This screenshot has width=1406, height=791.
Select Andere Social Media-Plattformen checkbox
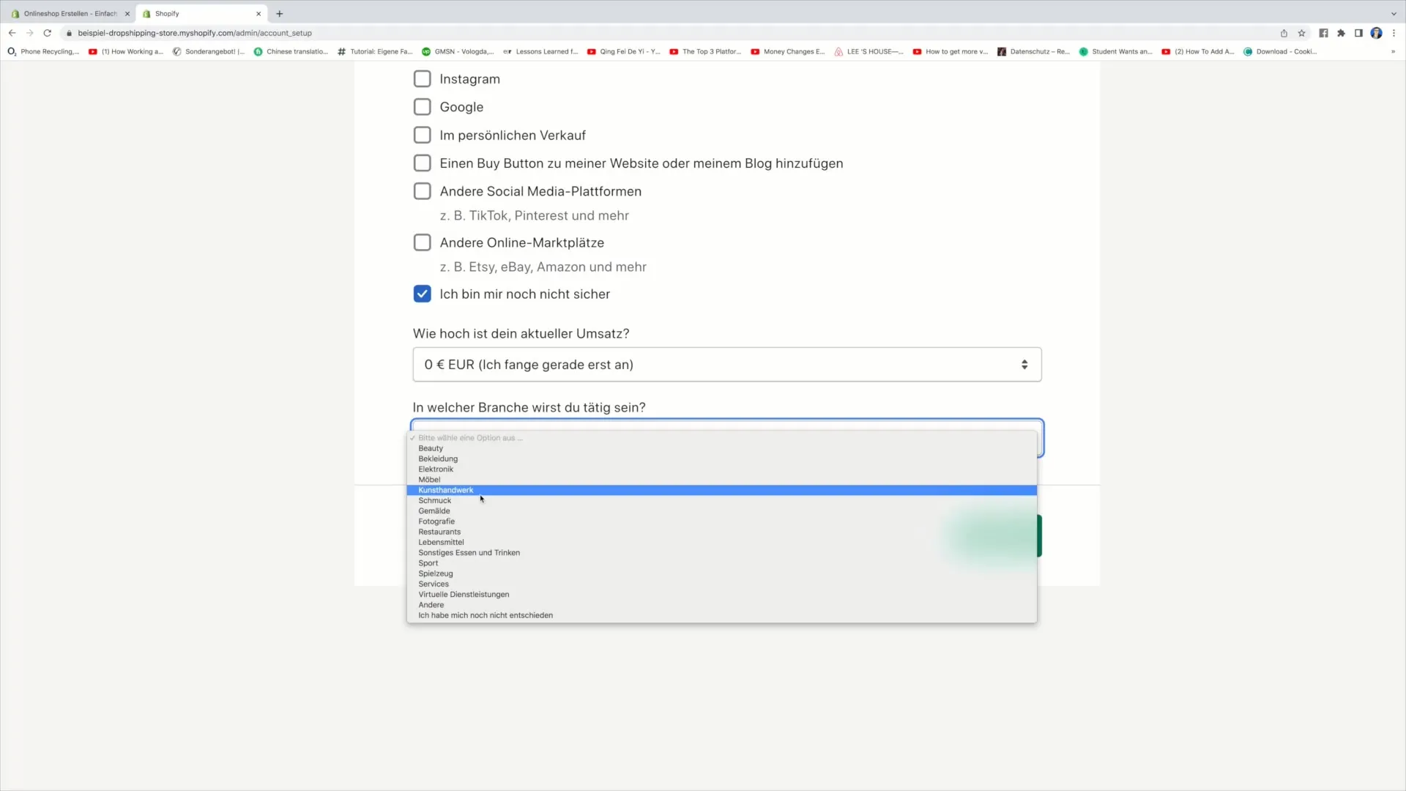[x=423, y=191]
